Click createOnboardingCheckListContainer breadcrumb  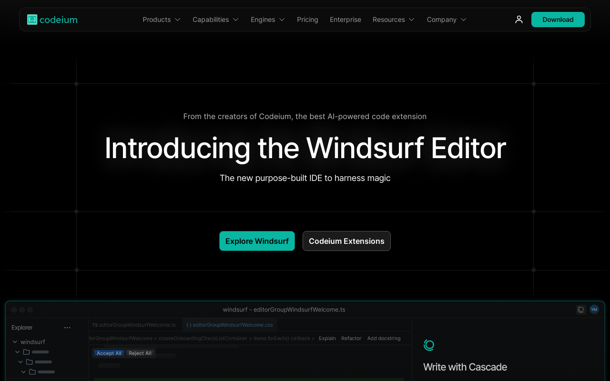[203, 338]
